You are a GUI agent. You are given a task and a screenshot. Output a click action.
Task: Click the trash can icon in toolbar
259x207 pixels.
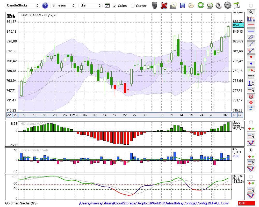pos(155,5)
